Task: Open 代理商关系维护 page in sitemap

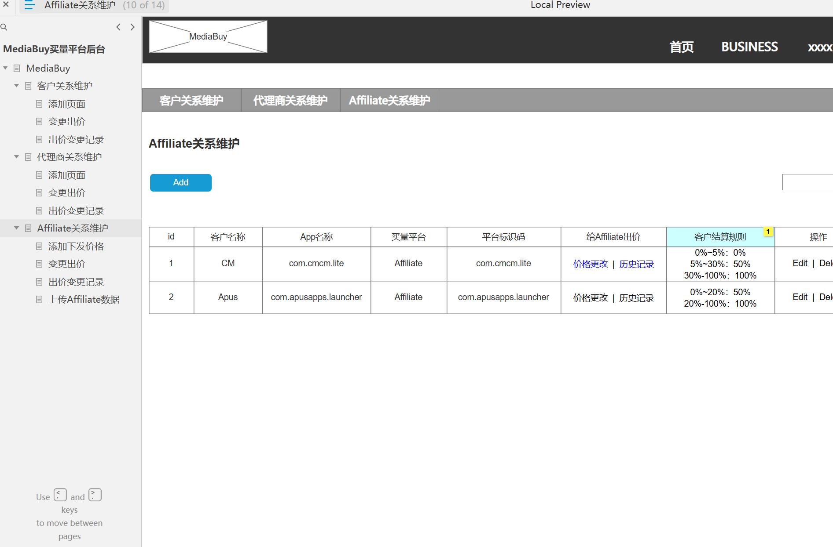Action: [x=69, y=157]
